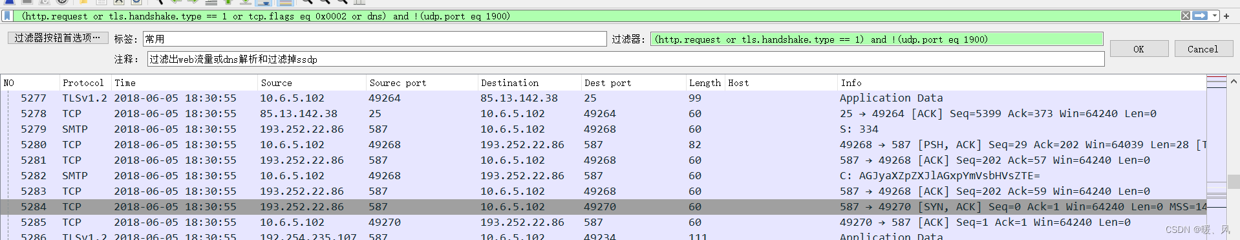Image resolution: width=1240 pixels, height=240 pixels.
Task: Sort by the Protocol column header
Action: [85, 83]
